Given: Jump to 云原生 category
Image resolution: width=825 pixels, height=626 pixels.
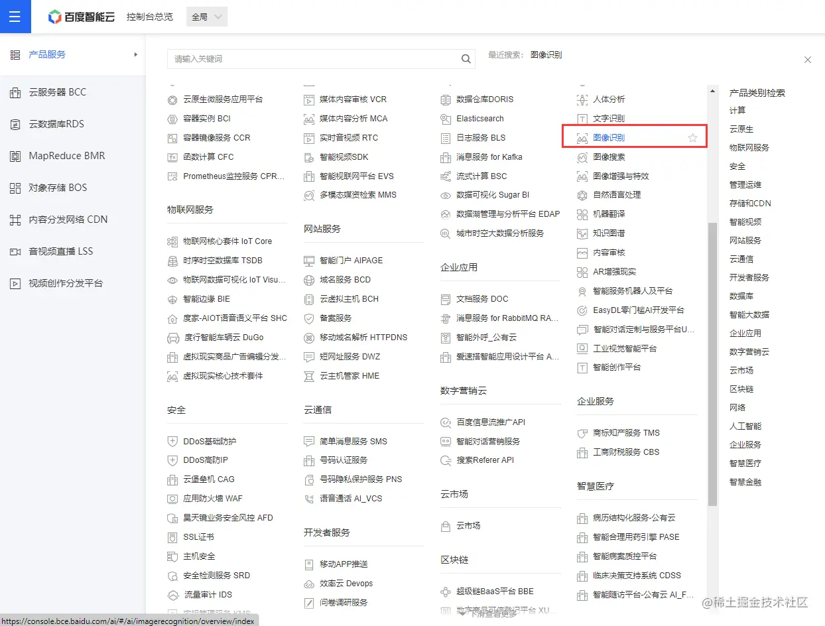Looking at the screenshot, I should 741,129.
